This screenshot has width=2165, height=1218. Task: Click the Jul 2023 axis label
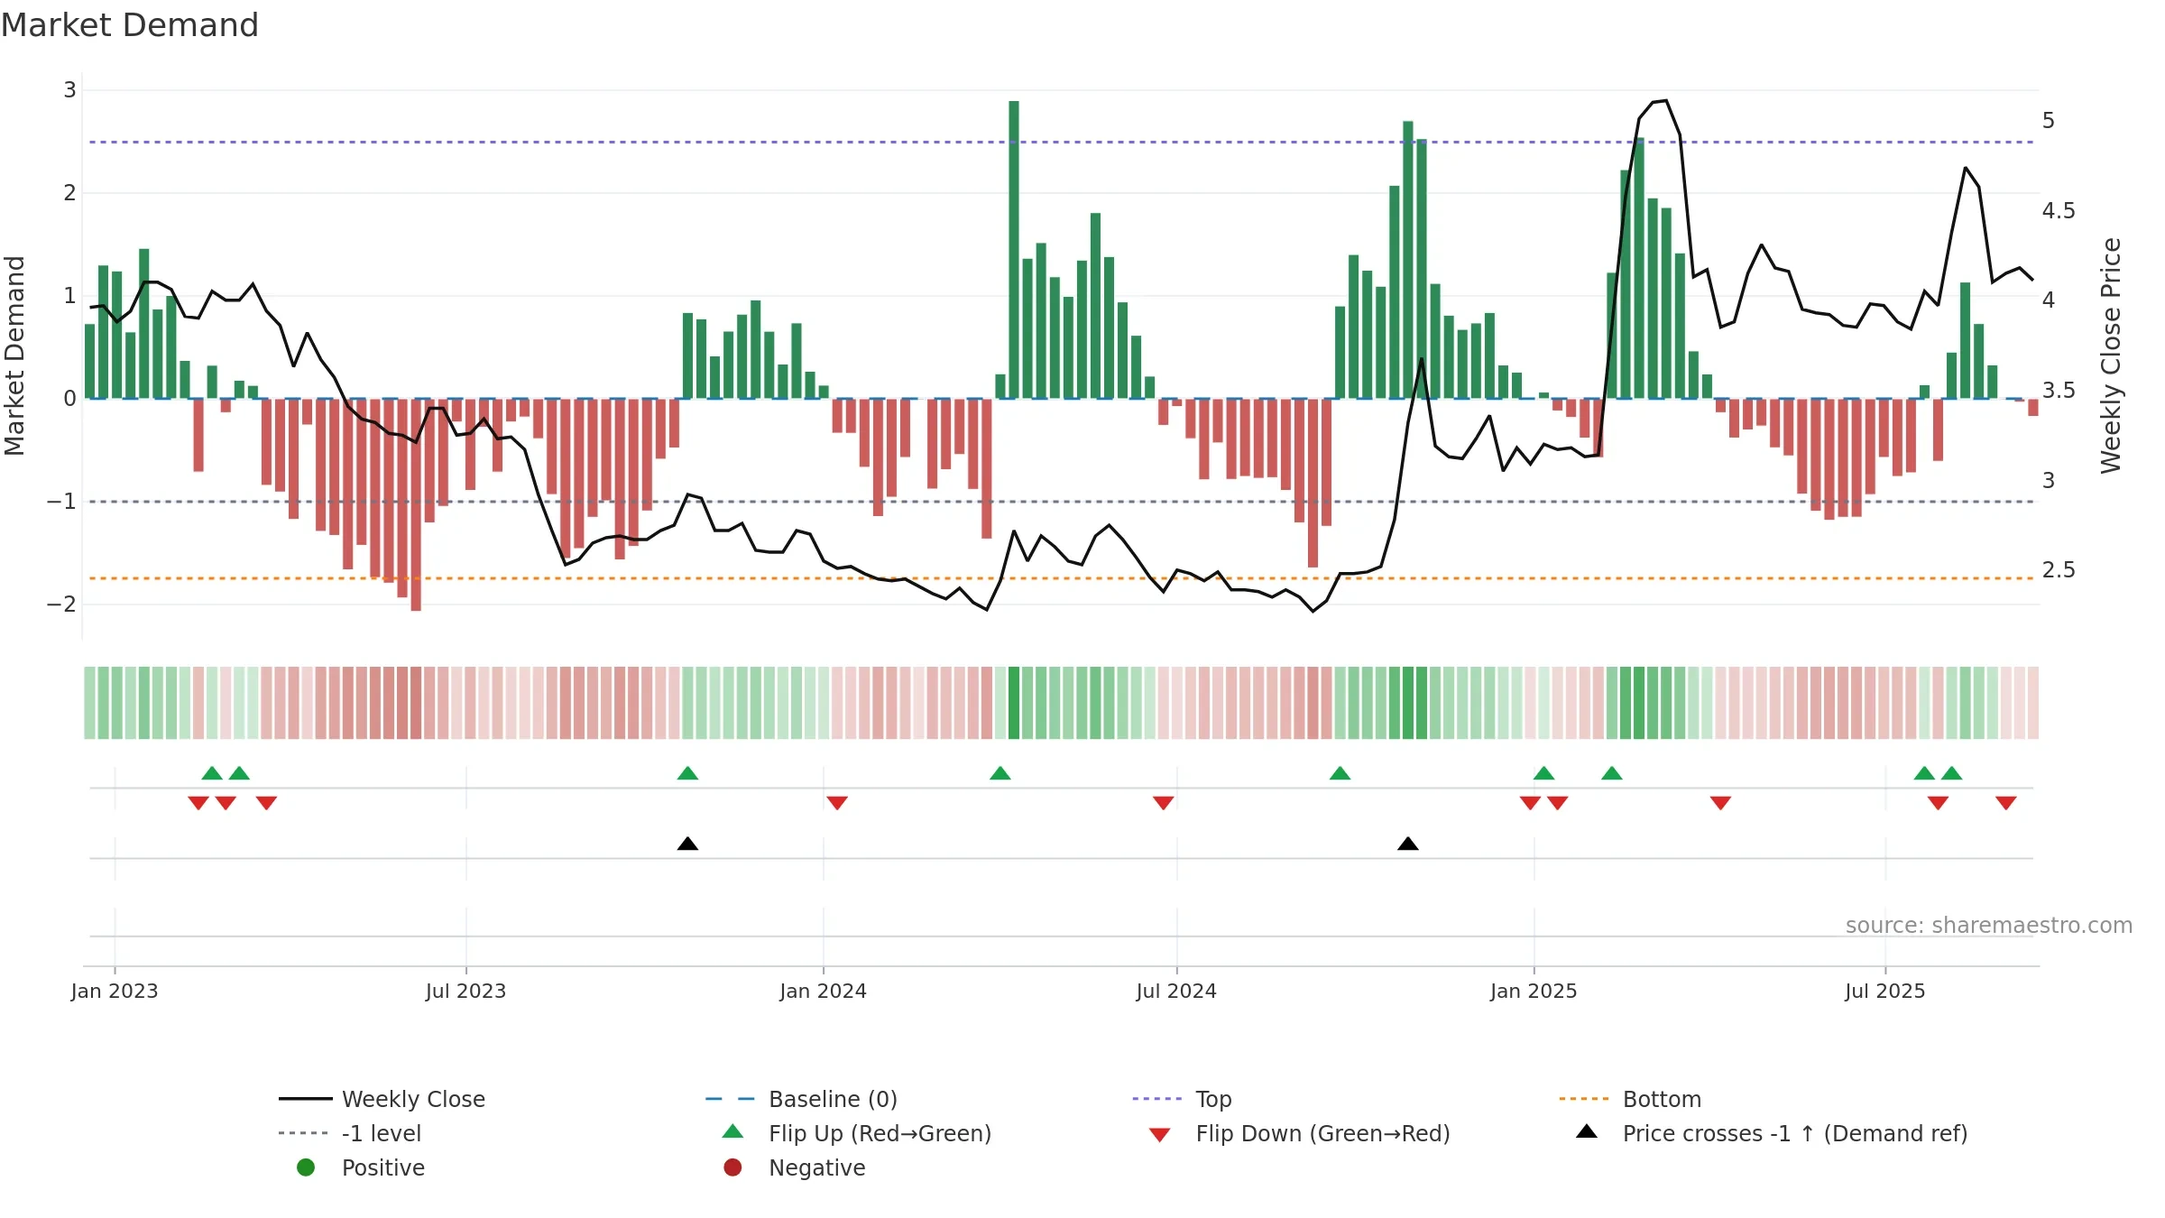(x=465, y=991)
